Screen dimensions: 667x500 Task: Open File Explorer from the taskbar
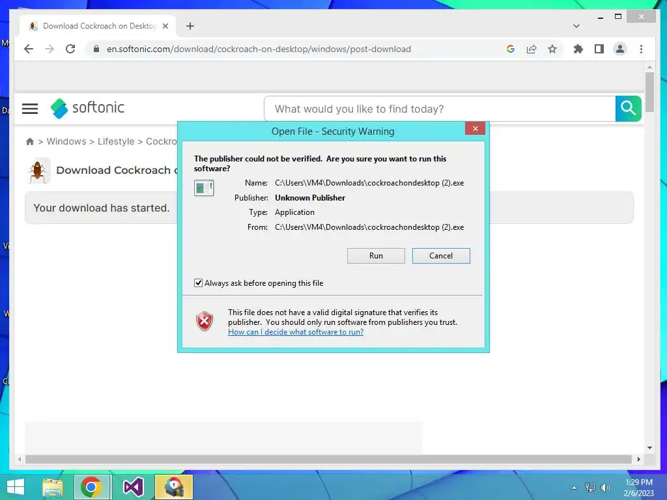pos(53,487)
